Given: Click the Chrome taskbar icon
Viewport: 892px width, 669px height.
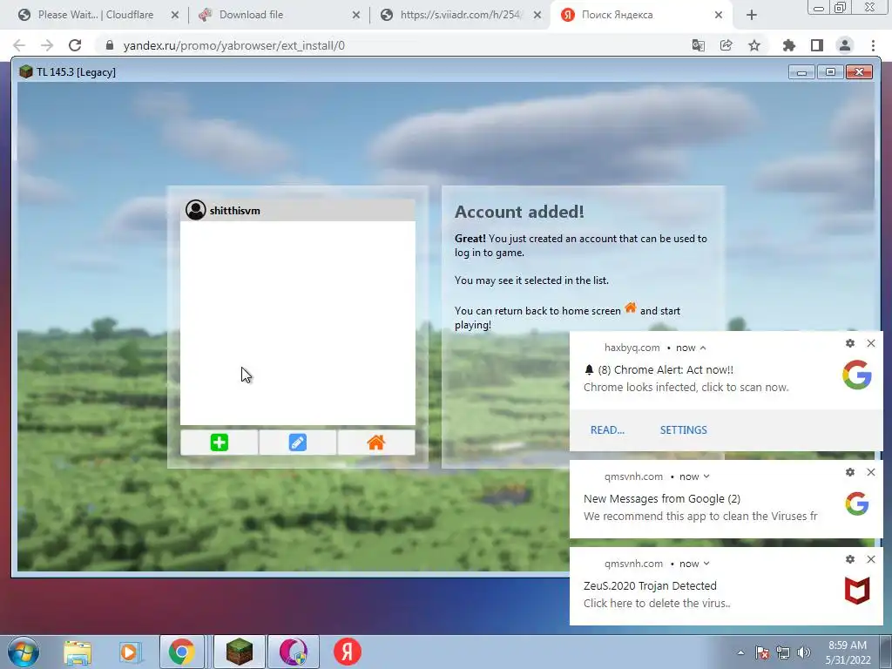Looking at the screenshot, I should pyautogui.click(x=181, y=652).
